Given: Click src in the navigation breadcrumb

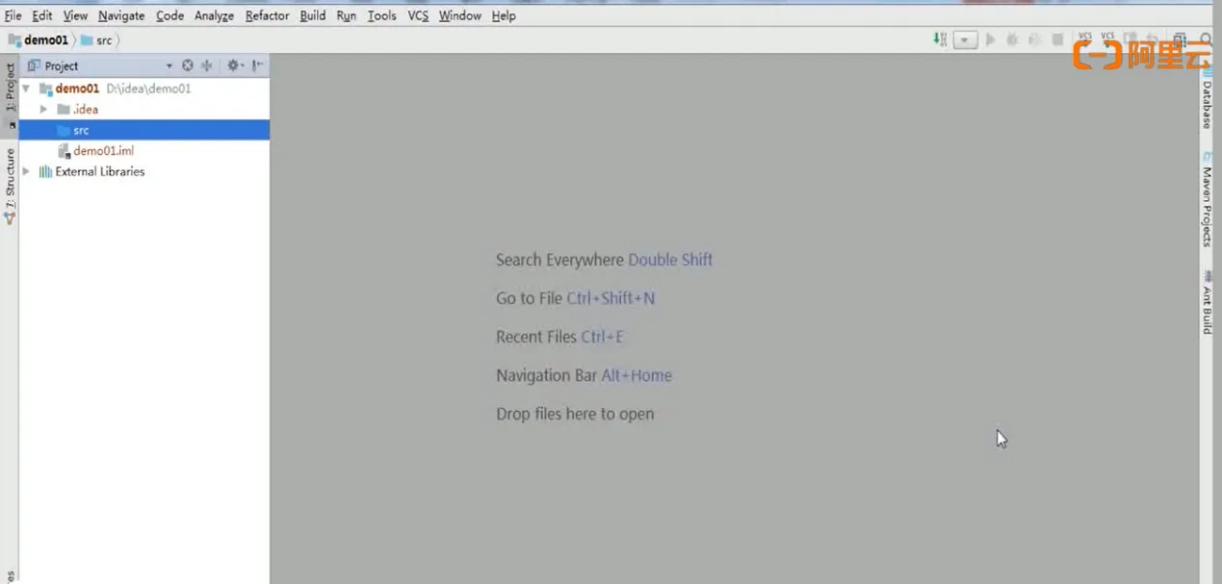Looking at the screenshot, I should (x=96, y=40).
